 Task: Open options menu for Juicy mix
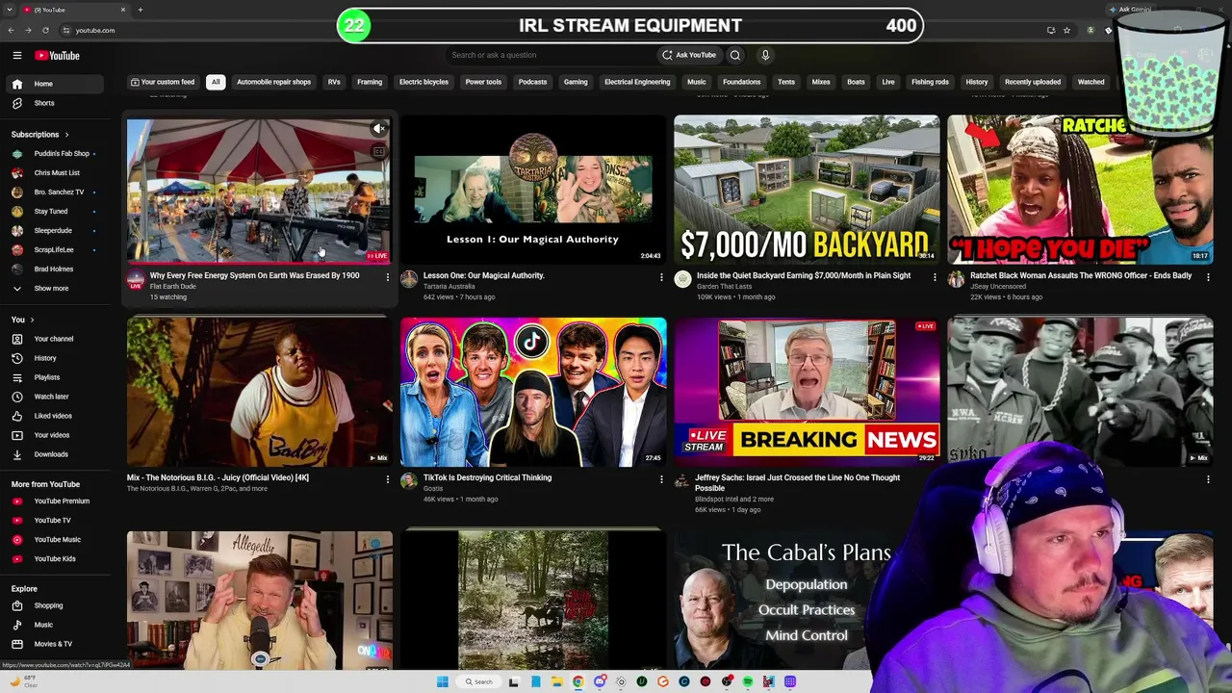tap(388, 479)
